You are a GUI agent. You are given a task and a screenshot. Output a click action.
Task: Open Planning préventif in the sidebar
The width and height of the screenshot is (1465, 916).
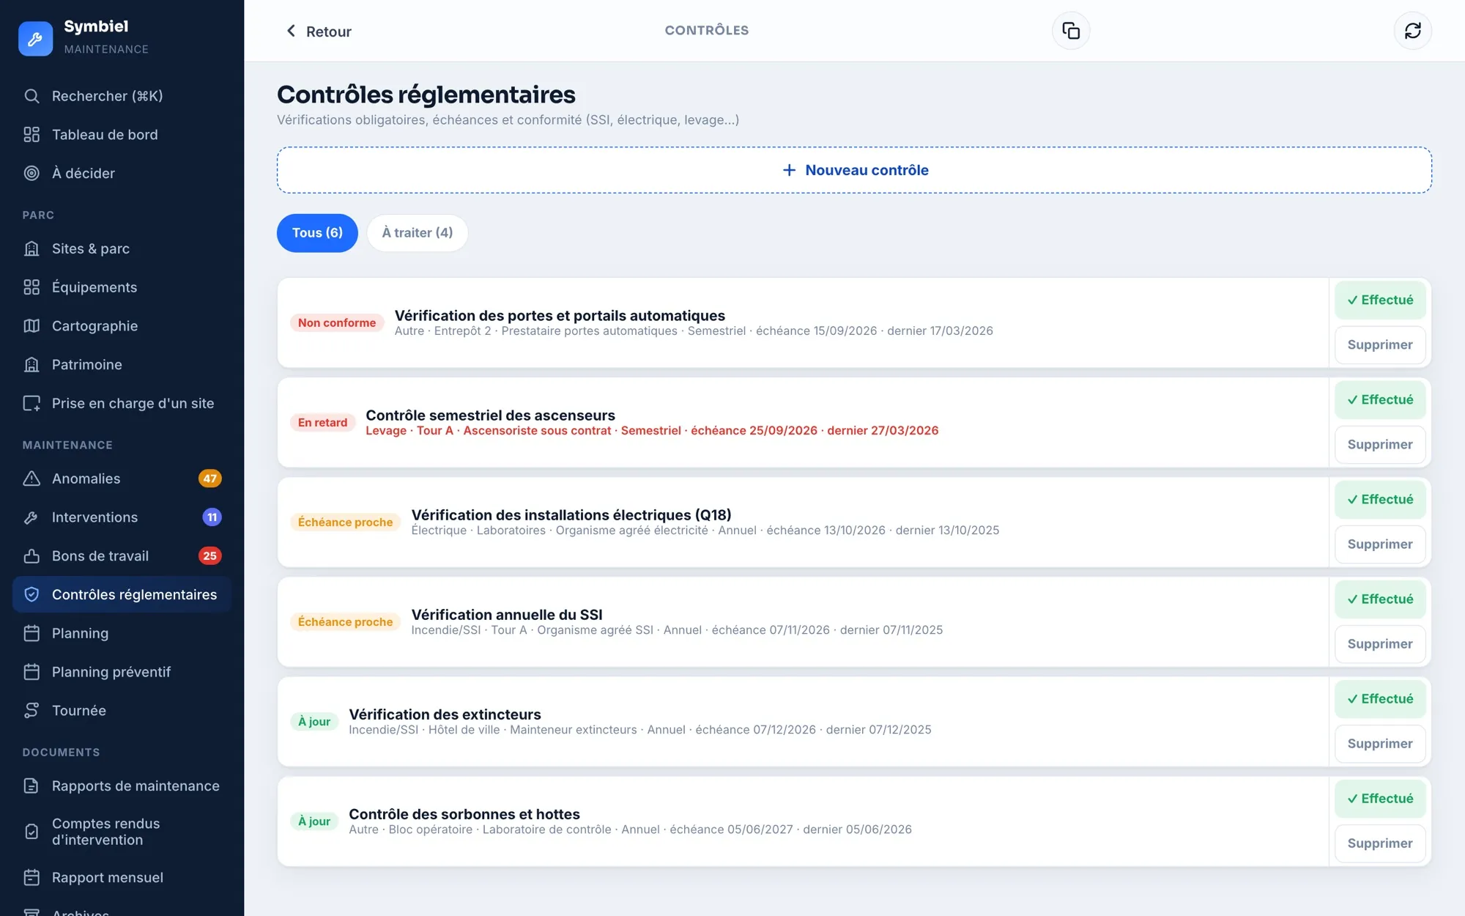coord(122,672)
